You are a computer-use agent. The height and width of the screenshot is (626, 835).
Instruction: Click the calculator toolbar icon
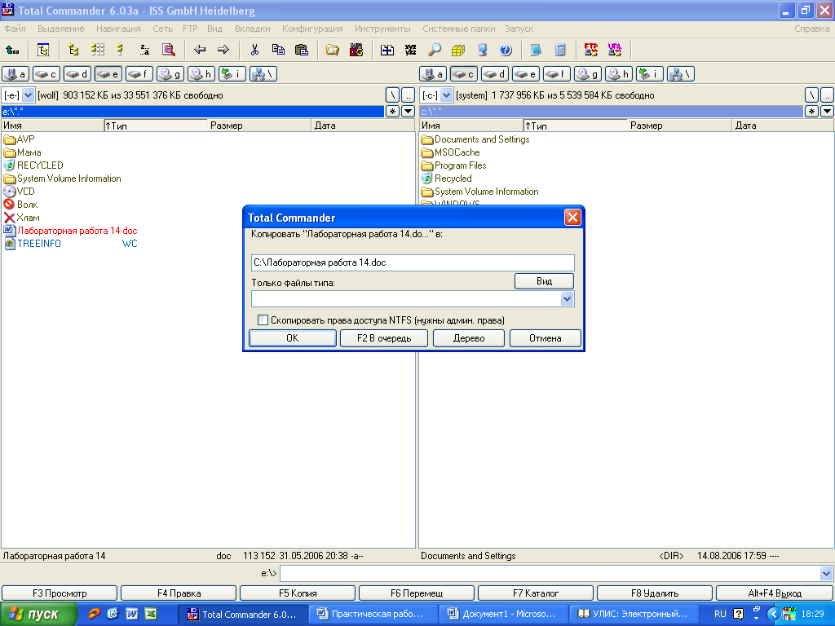[559, 50]
